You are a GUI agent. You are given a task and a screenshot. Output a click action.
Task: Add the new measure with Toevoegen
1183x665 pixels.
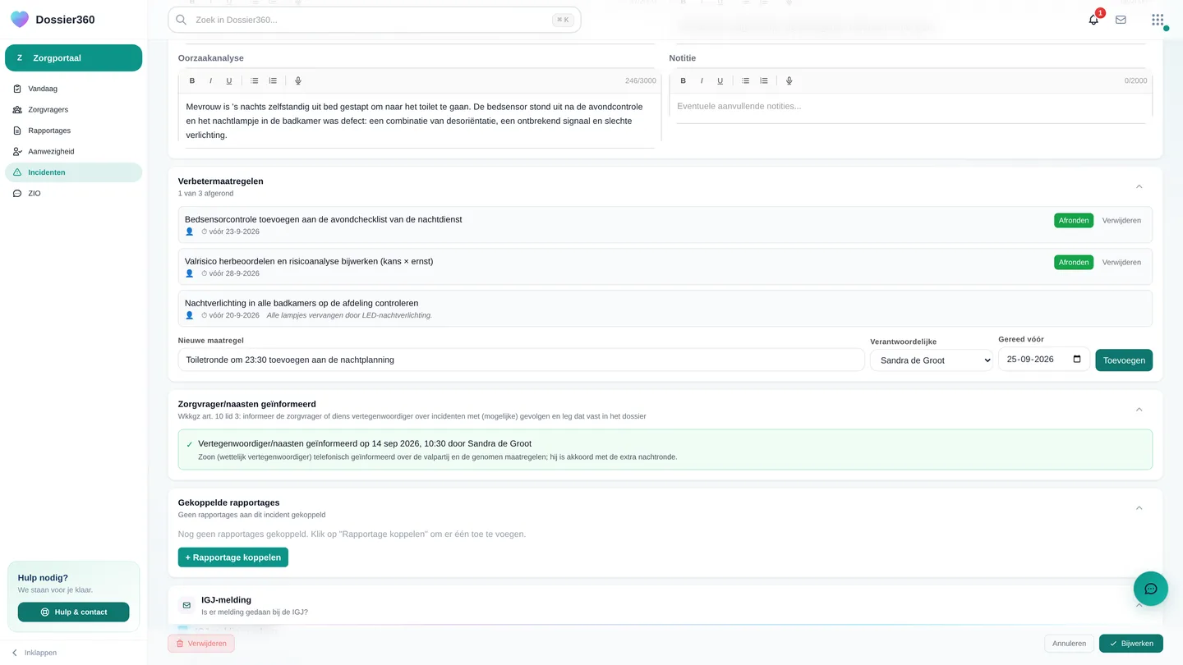point(1124,360)
